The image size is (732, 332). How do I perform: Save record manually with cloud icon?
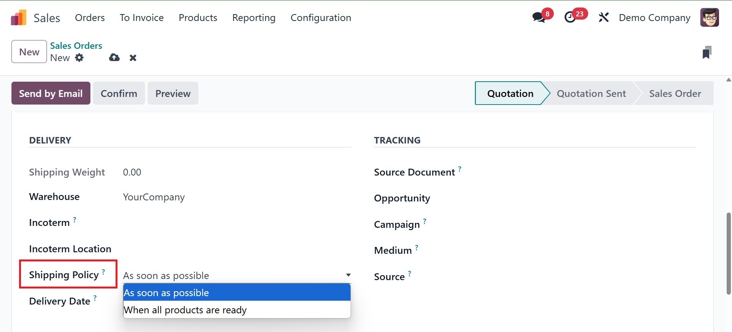(114, 58)
